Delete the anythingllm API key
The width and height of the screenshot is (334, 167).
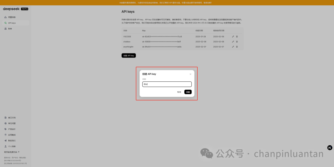click(237, 47)
